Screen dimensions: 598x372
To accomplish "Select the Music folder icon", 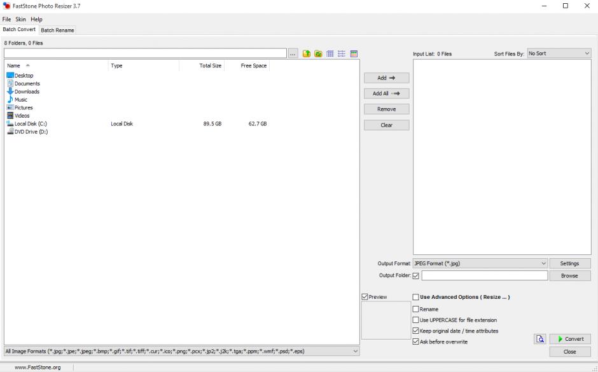I will pyautogui.click(x=10, y=99).
